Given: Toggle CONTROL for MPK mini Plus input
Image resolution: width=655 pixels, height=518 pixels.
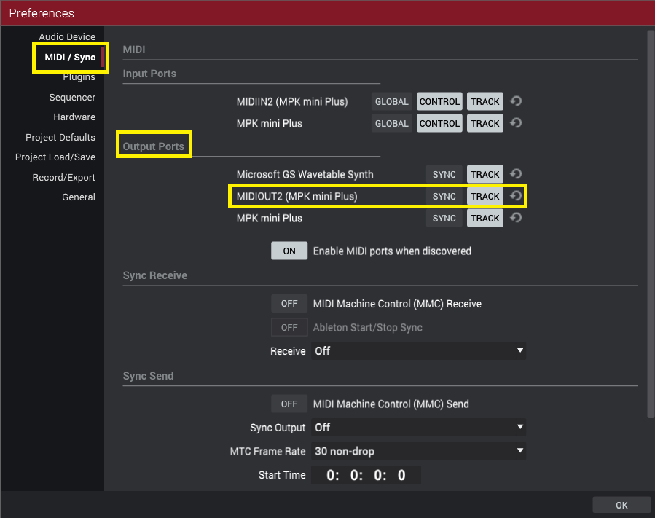Looking at the screenshot, I should [x=439, y=123].
